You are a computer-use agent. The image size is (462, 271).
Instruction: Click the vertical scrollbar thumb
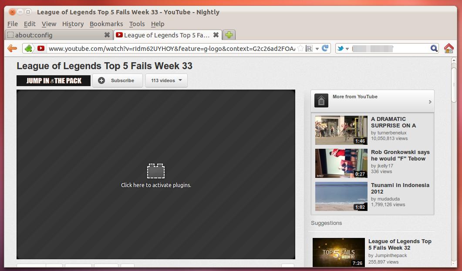tap(454, 85)
